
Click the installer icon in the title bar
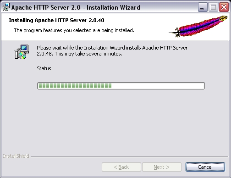tap(6, 7)
